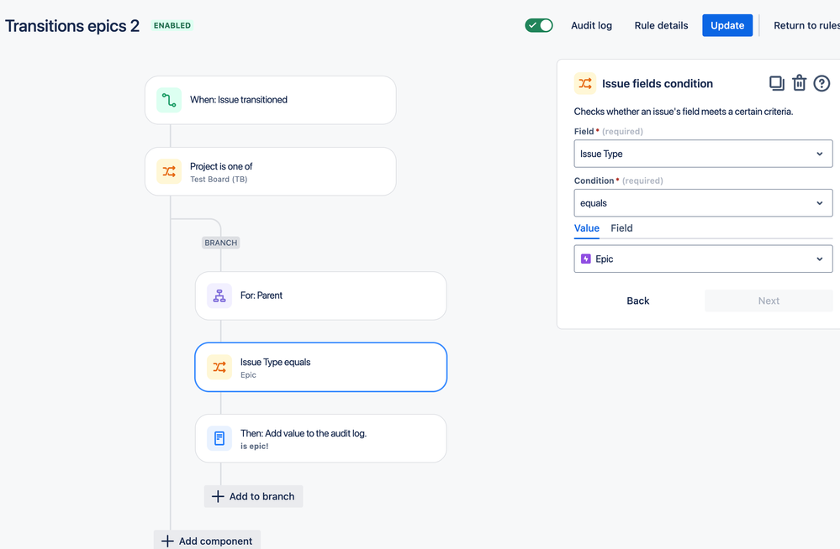Open the Value dropdown showing Epic
Image resolution: width=840 pixels, height=549 pixels.
[704, 259]
